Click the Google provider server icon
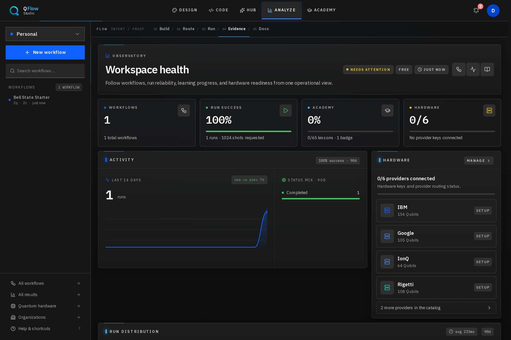The image size is (511, 340). point(387,236)
